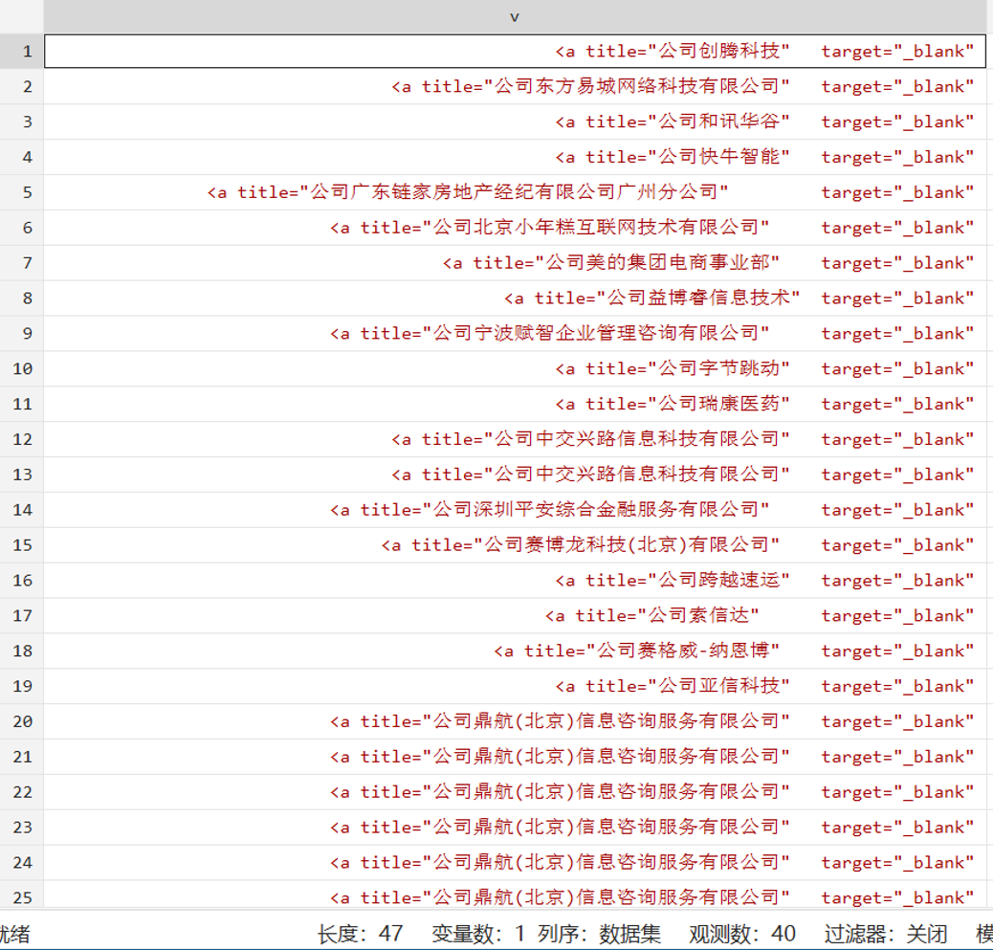Select the cell containing 公司深圳平安综合金融服务有限公司
The width and height of the screenshot is (993, 950).
[515, 510]
